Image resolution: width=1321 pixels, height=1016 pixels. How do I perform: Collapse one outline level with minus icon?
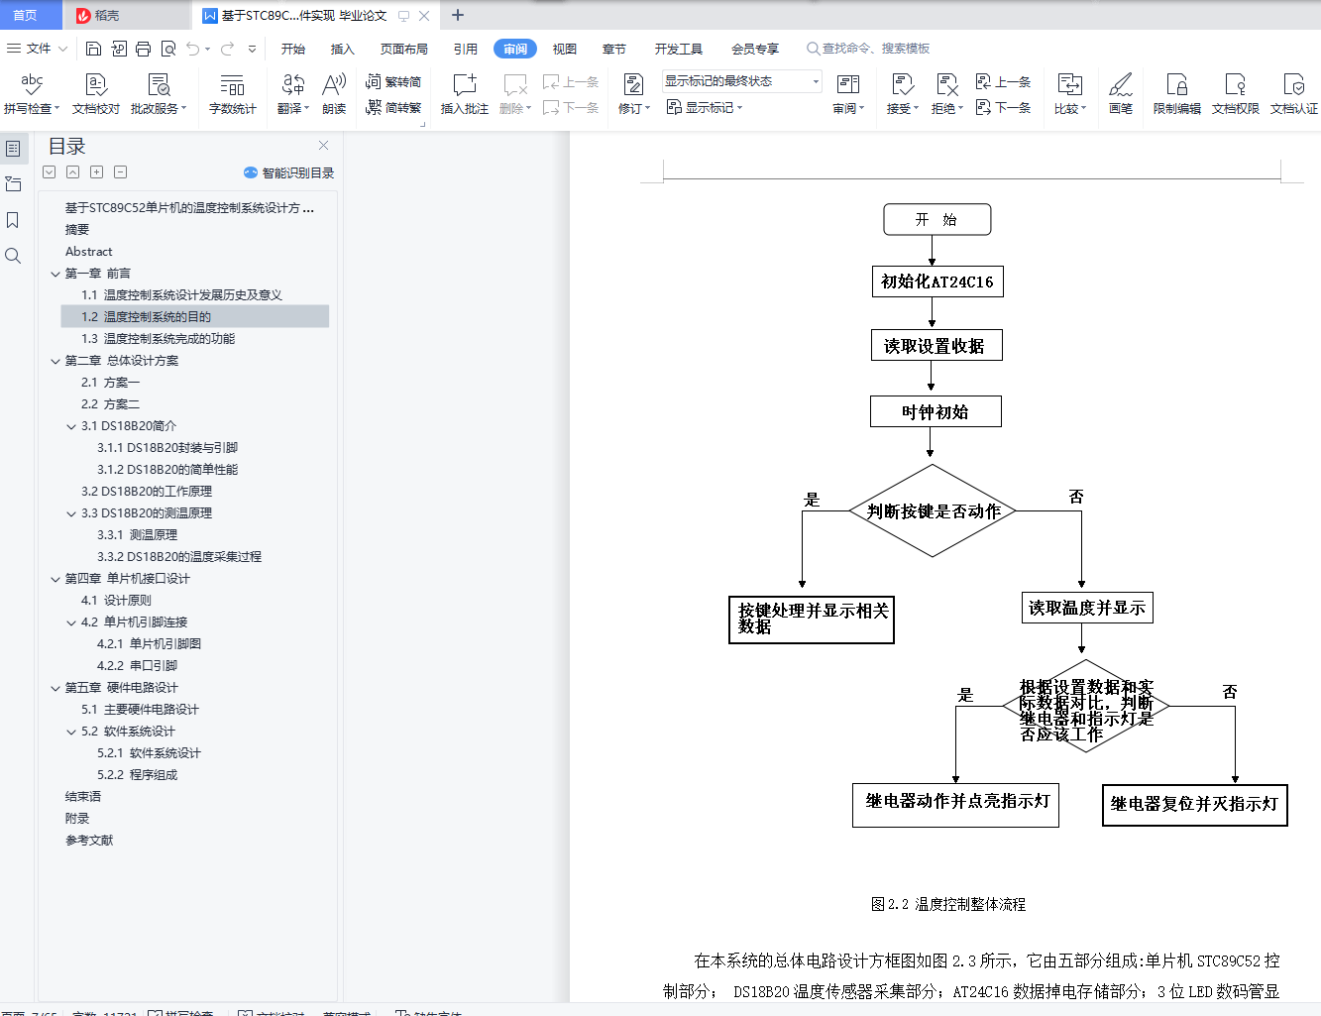tap(120, 172)
